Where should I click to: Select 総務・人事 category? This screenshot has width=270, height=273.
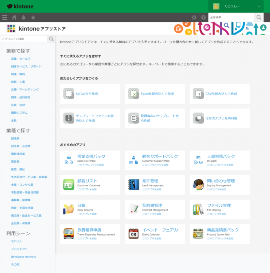coord(18,82)
